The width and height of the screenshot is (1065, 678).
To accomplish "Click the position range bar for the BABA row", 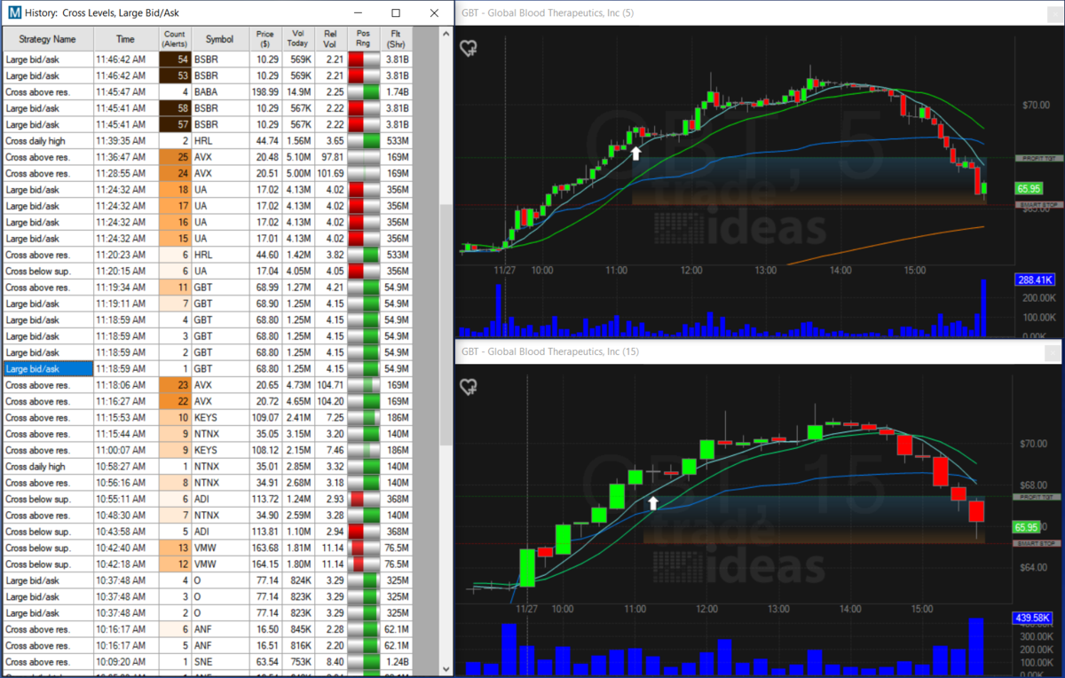I will point(364,91).
